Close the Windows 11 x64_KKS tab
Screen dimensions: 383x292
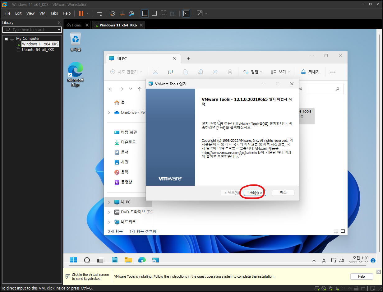tap(141, 25)
